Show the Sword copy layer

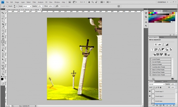150,101
